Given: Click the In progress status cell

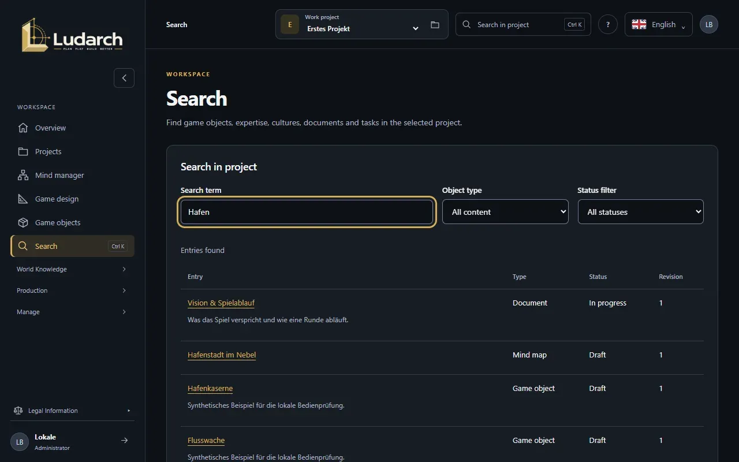Looking at the screenshot, I should [x=607, y=303].
